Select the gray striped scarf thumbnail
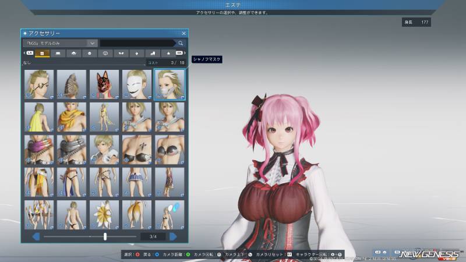This screenshot has height=262, width=466. [x=72, y=150]
